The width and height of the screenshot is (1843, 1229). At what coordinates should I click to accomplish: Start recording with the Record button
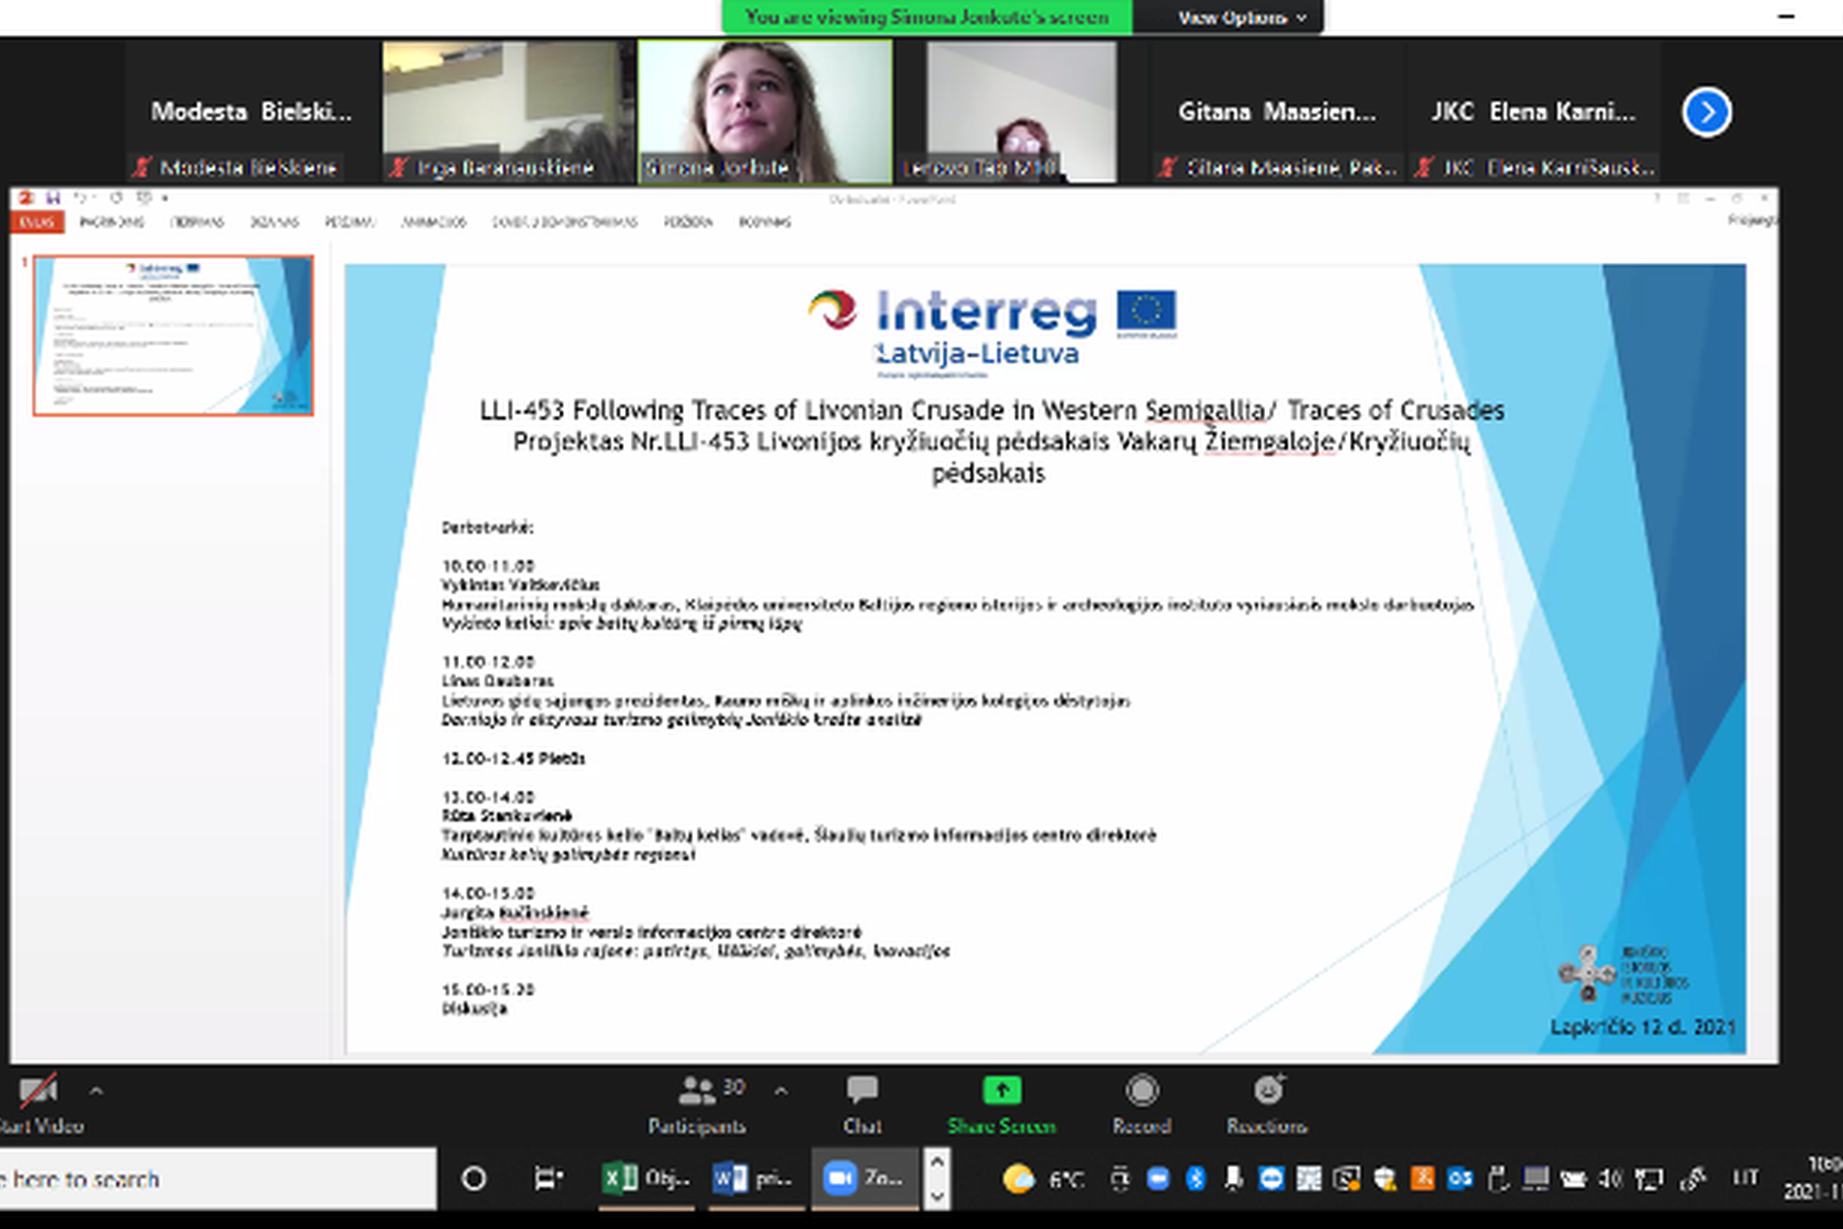pyautogui.click(x=1141, y=1104)
